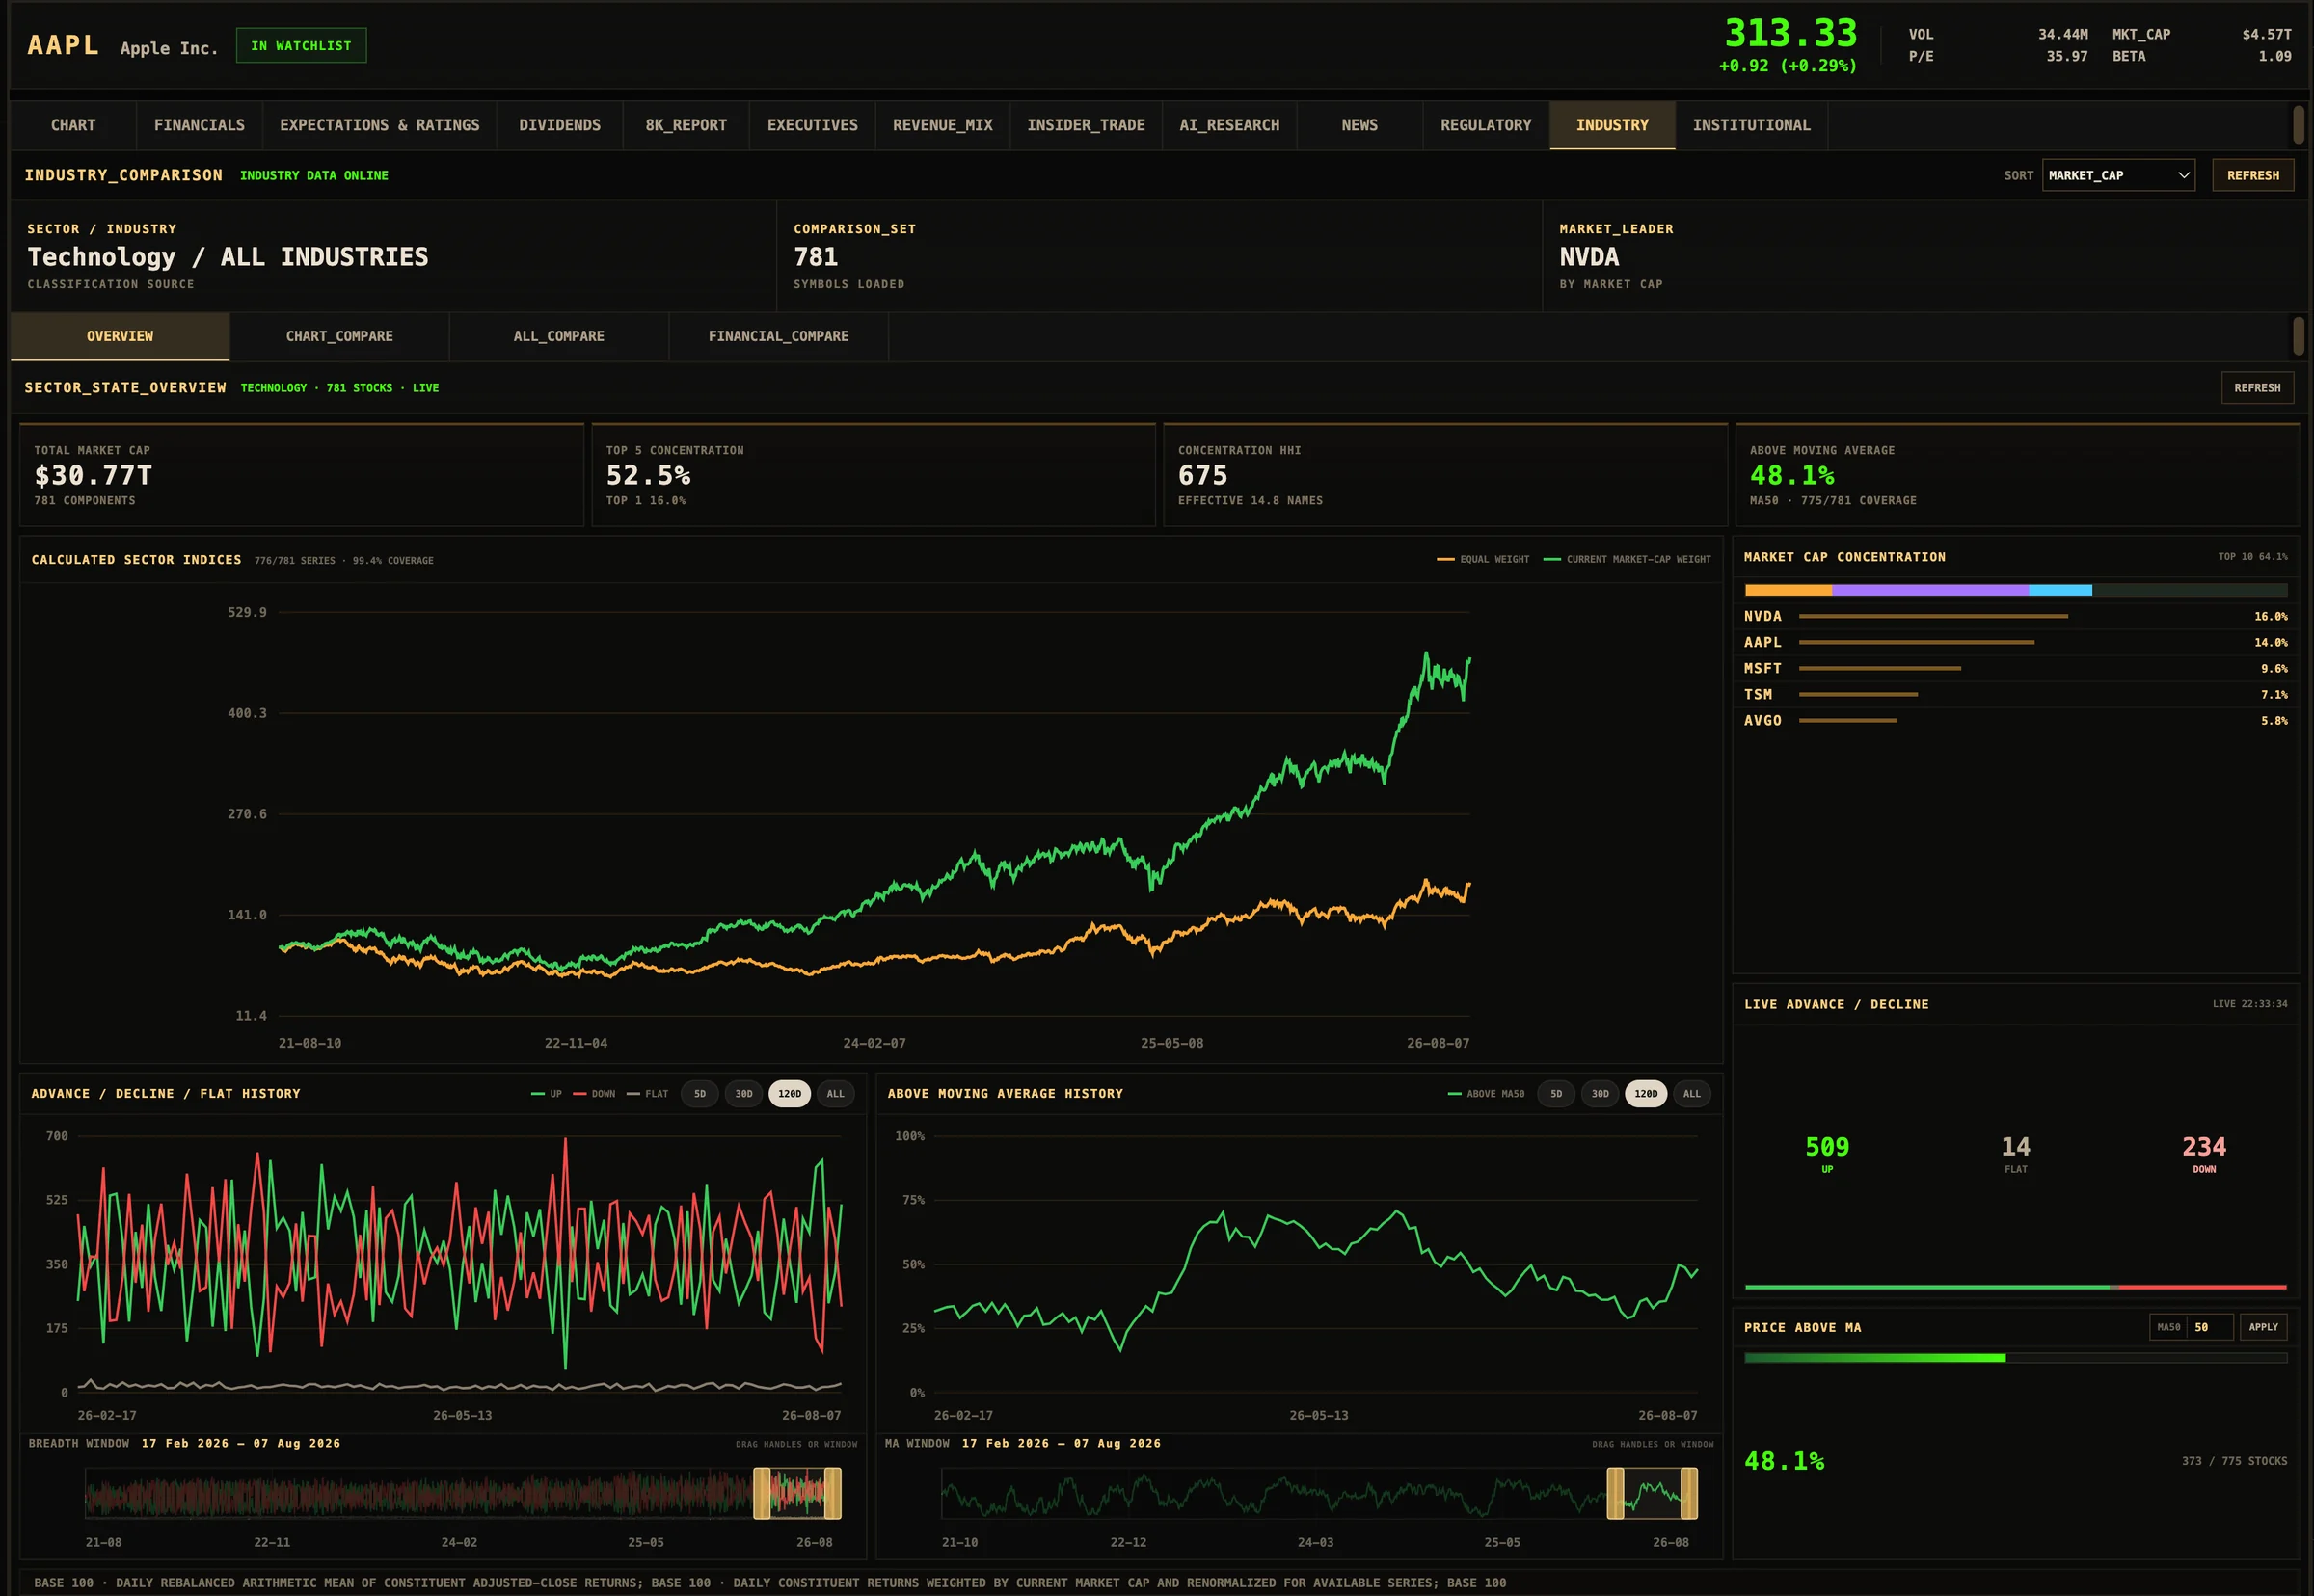
Task: Click the CONCENTRATION HHI 675 card
Action: tap(1445, 475)
